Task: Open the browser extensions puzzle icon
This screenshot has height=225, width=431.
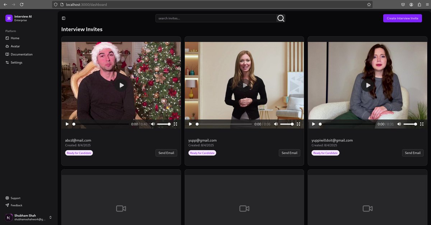Action: (x=419, y=4)
